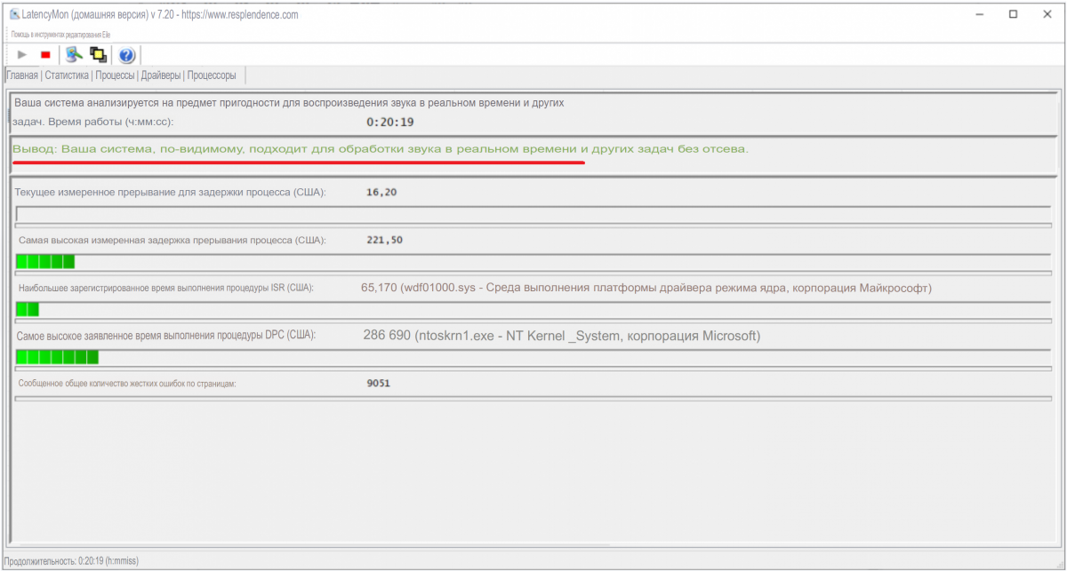1067x571 pixels.
Task: Click the run time value 0:20:19
Action: tap(390, 122)
